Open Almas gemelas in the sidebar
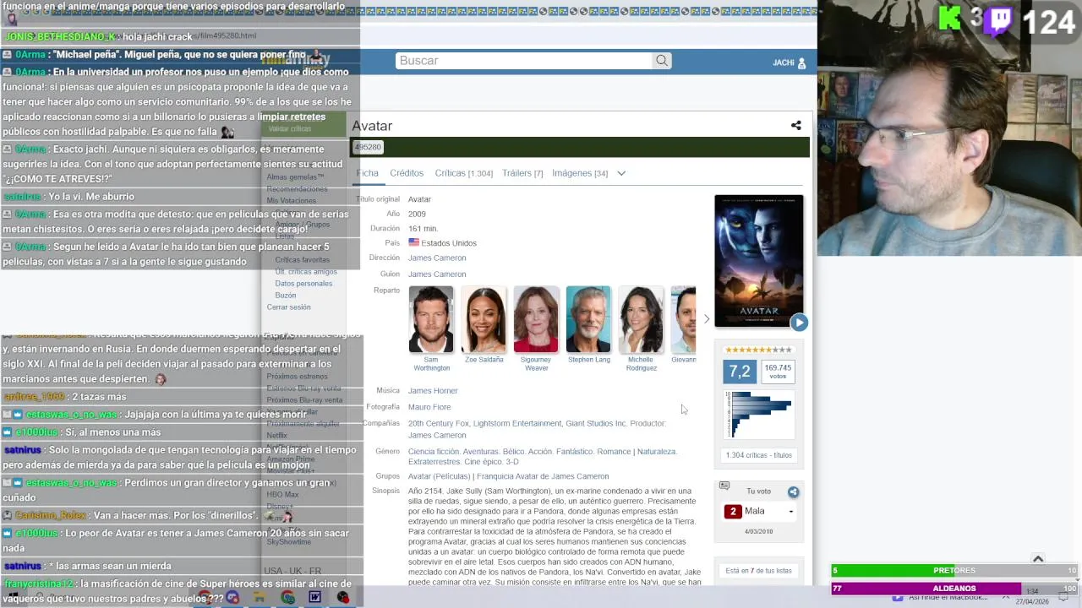 pyautogui.click(x=295, y=177)
